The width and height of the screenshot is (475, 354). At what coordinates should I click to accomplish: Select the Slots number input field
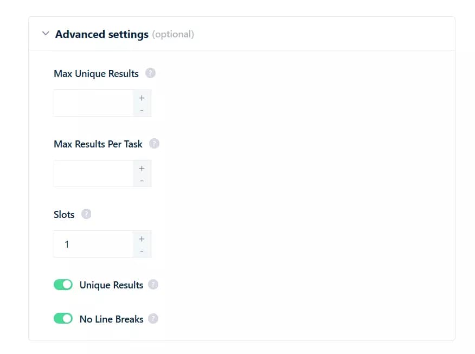(93, 244)
